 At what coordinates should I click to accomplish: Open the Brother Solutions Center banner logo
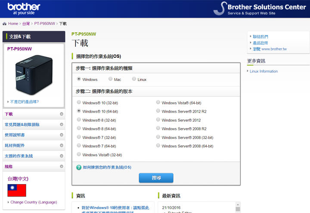tap(260, 9)
